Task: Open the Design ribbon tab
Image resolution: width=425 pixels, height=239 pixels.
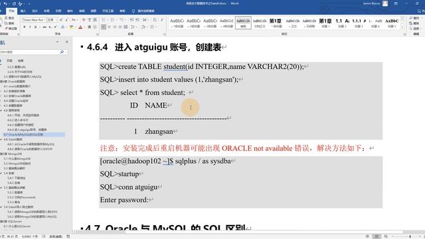Action: tap(35, 11)
